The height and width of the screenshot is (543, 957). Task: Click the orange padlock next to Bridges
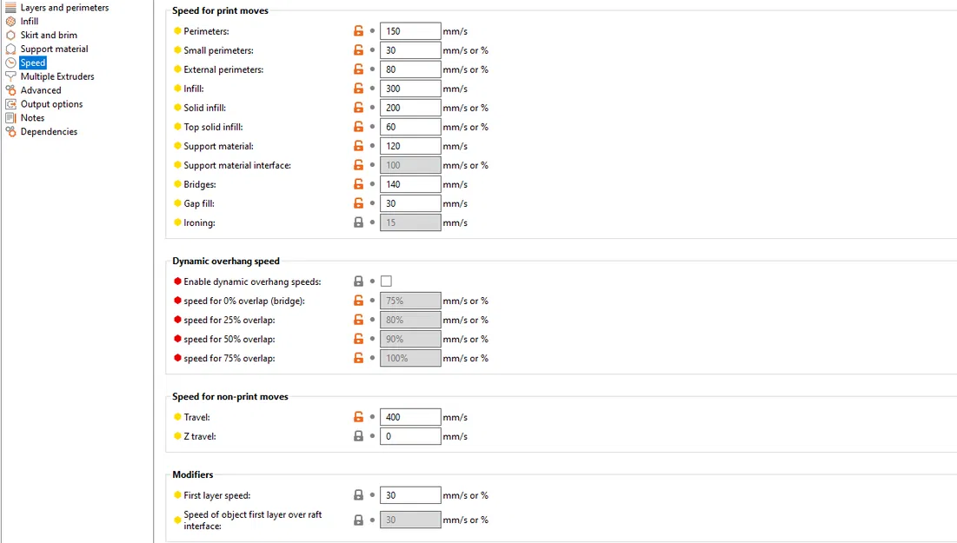pyautogui.click(x=358, y=184)
